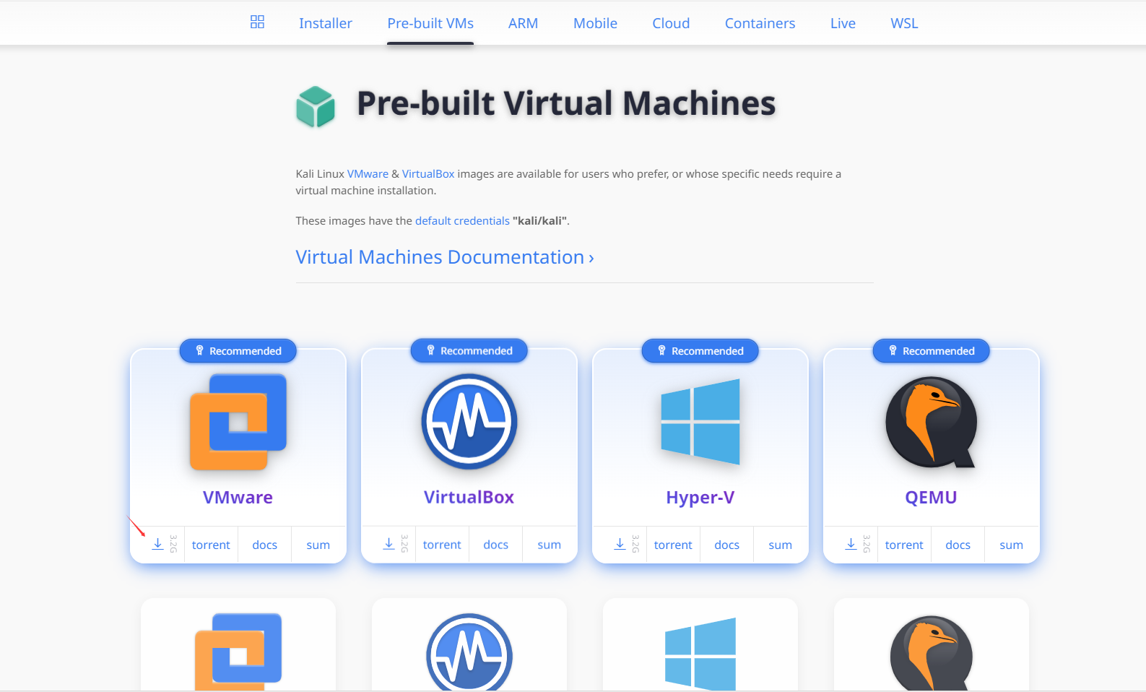Image resolution: width=1146 pixels, height=692 pixels.
Task: Open docs for the Hyper-V image
Action: [727, 545]
